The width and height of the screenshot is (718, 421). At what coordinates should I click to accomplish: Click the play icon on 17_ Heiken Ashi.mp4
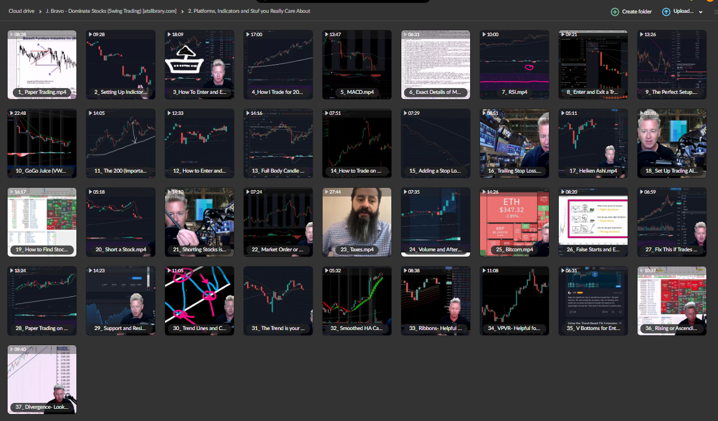tap(562, 113)
